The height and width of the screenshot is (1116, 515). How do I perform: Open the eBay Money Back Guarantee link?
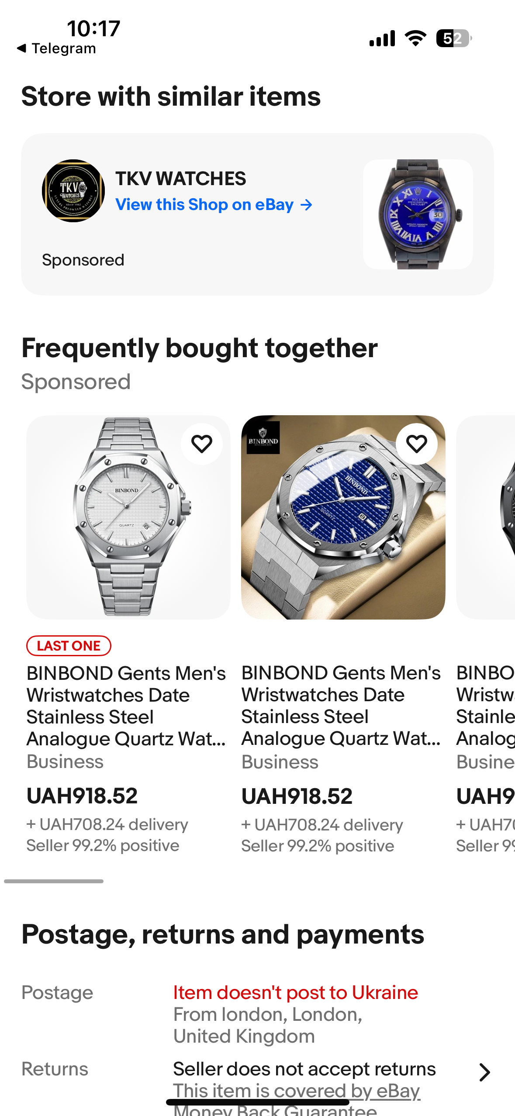[296, 1092]
